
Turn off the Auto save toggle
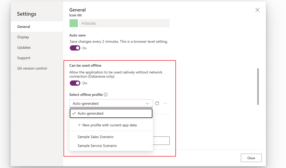point(75,48)
